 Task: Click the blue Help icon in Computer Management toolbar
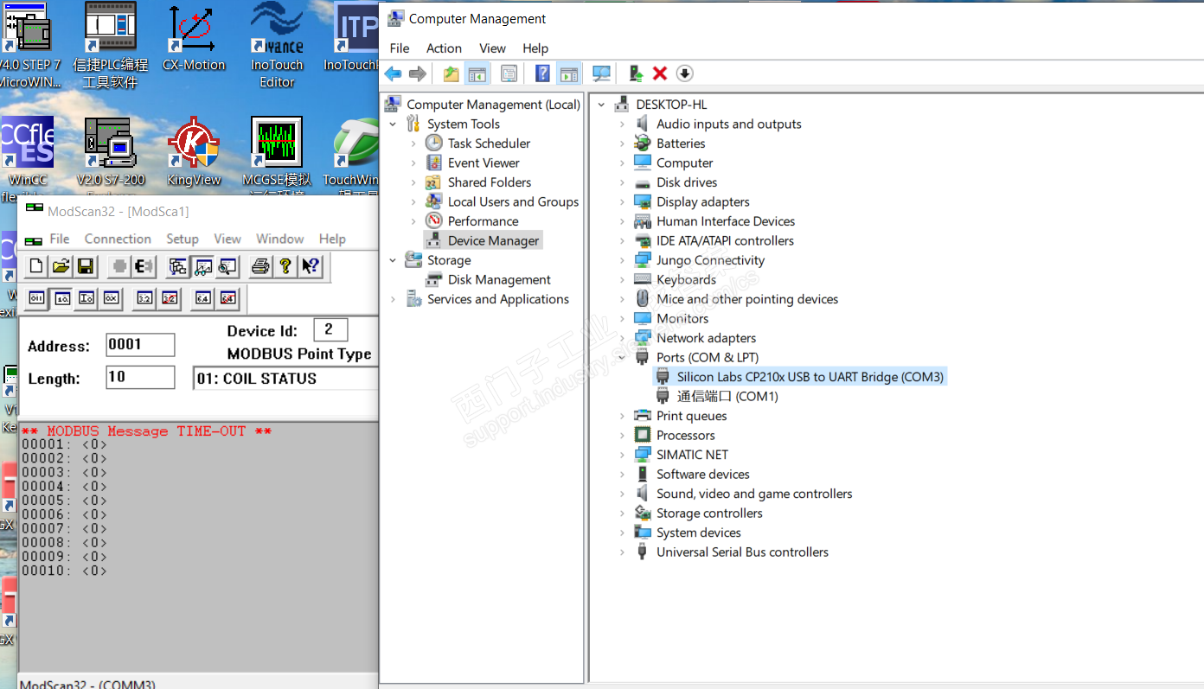point(542,73)
